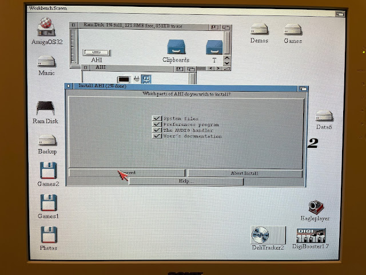Open the AmigaOS32 disk icon
Image resolution: width=366 pixels, height=275 pixels.
click(46, 27)
